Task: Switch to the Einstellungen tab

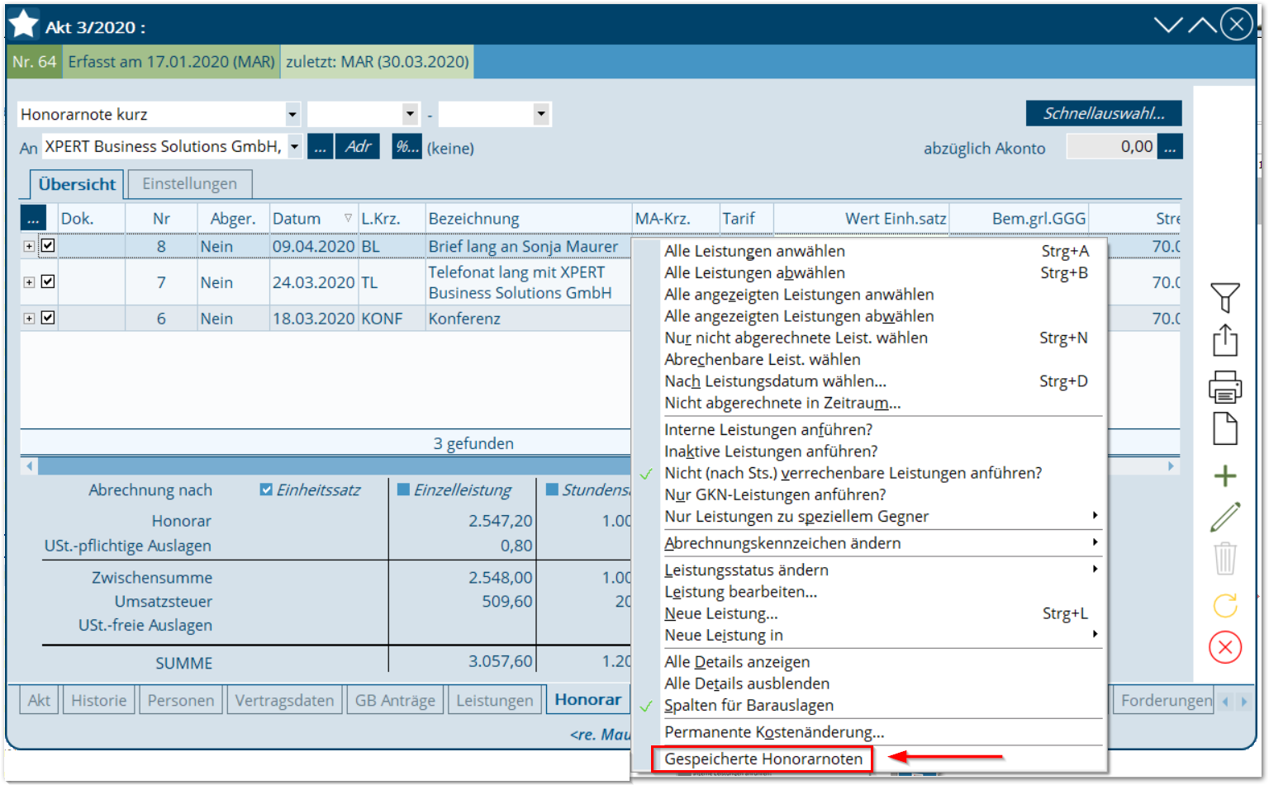Action: point(189,184)
